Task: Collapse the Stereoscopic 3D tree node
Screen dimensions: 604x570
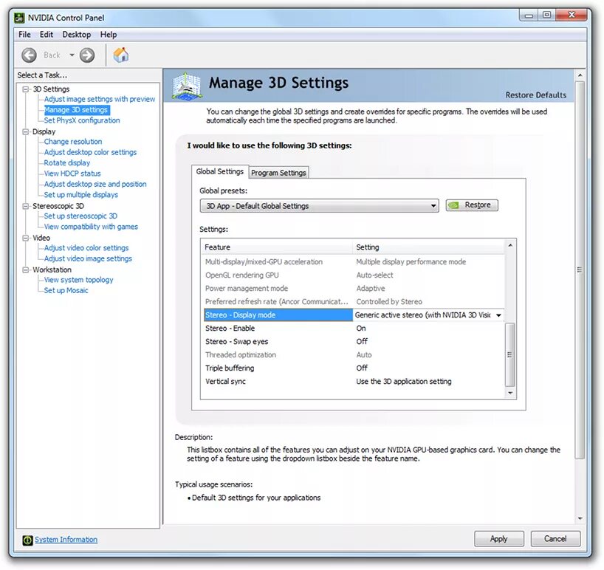Action: coord(26,206)
